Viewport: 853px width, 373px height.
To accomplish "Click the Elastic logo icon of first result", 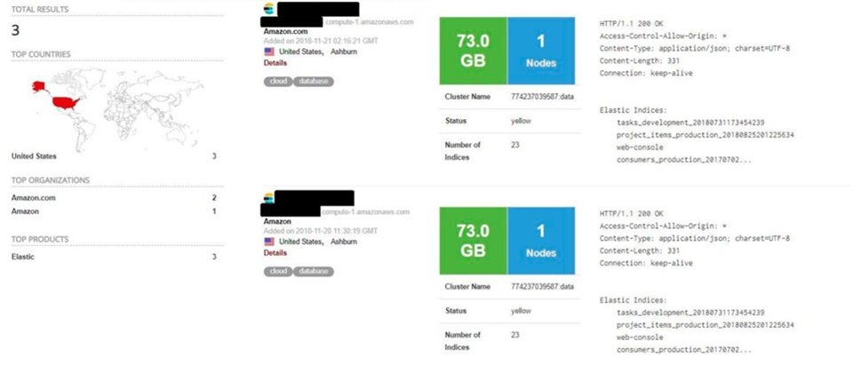I will tap(268, 9).
